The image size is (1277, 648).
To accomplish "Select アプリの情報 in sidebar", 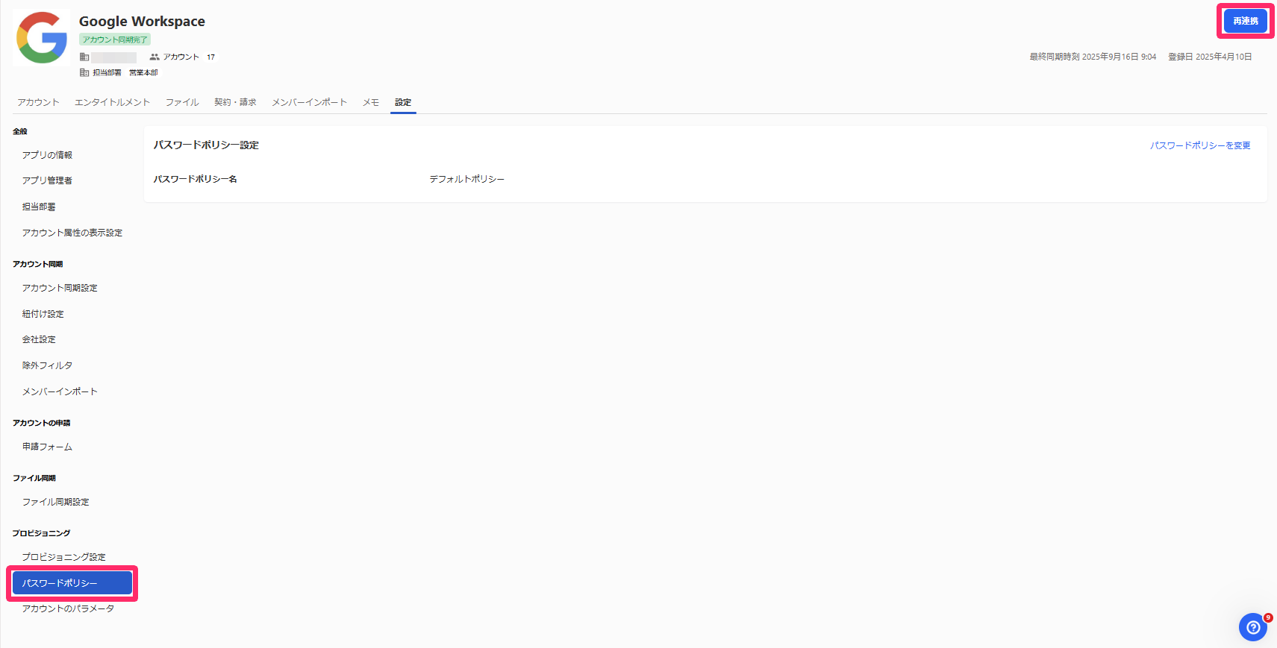I will click(47, 155).
